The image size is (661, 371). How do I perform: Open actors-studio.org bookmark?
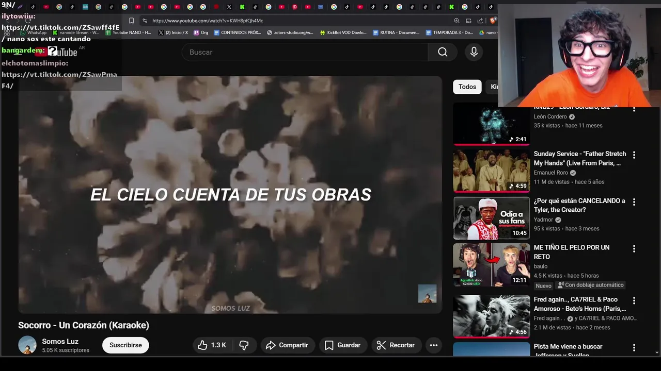coord(290,32)
